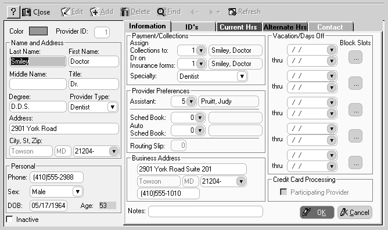
Task: Click the Pruitt, Judy assistant name field
Action: [228, 101]
